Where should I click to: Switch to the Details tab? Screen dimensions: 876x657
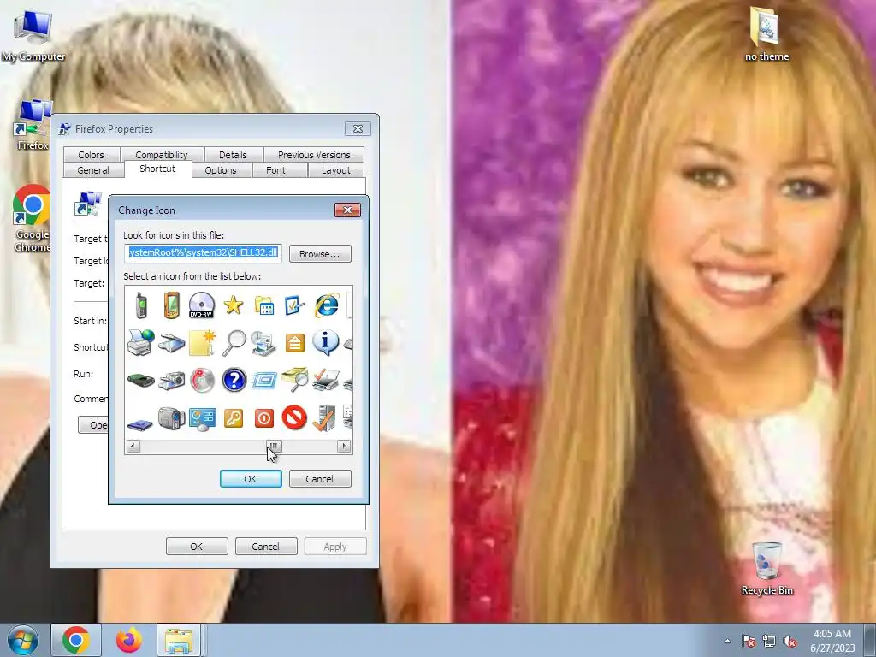pos(233,155)
